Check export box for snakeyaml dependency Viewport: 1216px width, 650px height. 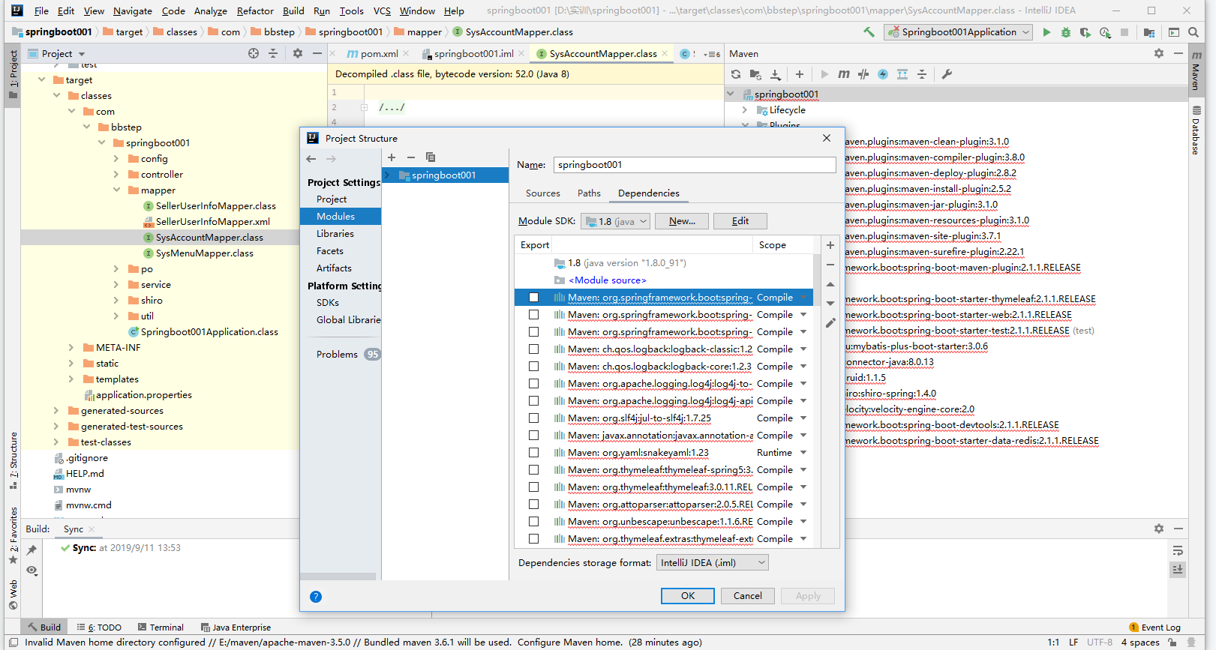pos(533,453)
